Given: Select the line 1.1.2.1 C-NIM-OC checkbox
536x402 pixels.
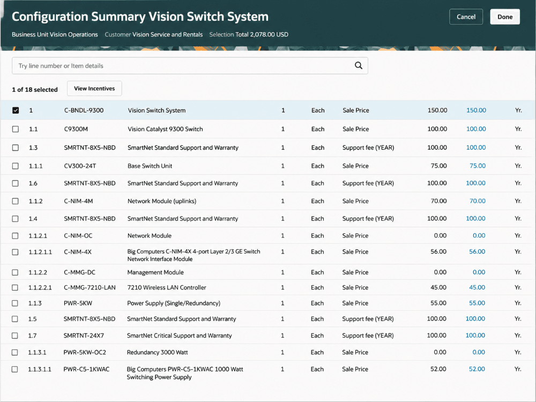Looking at the screenshot, I should click(15, 235).
